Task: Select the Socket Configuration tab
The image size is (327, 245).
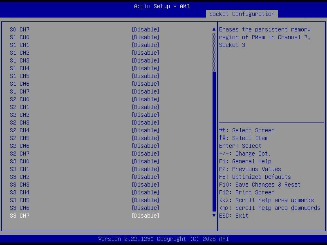Action: coord(242,14)
